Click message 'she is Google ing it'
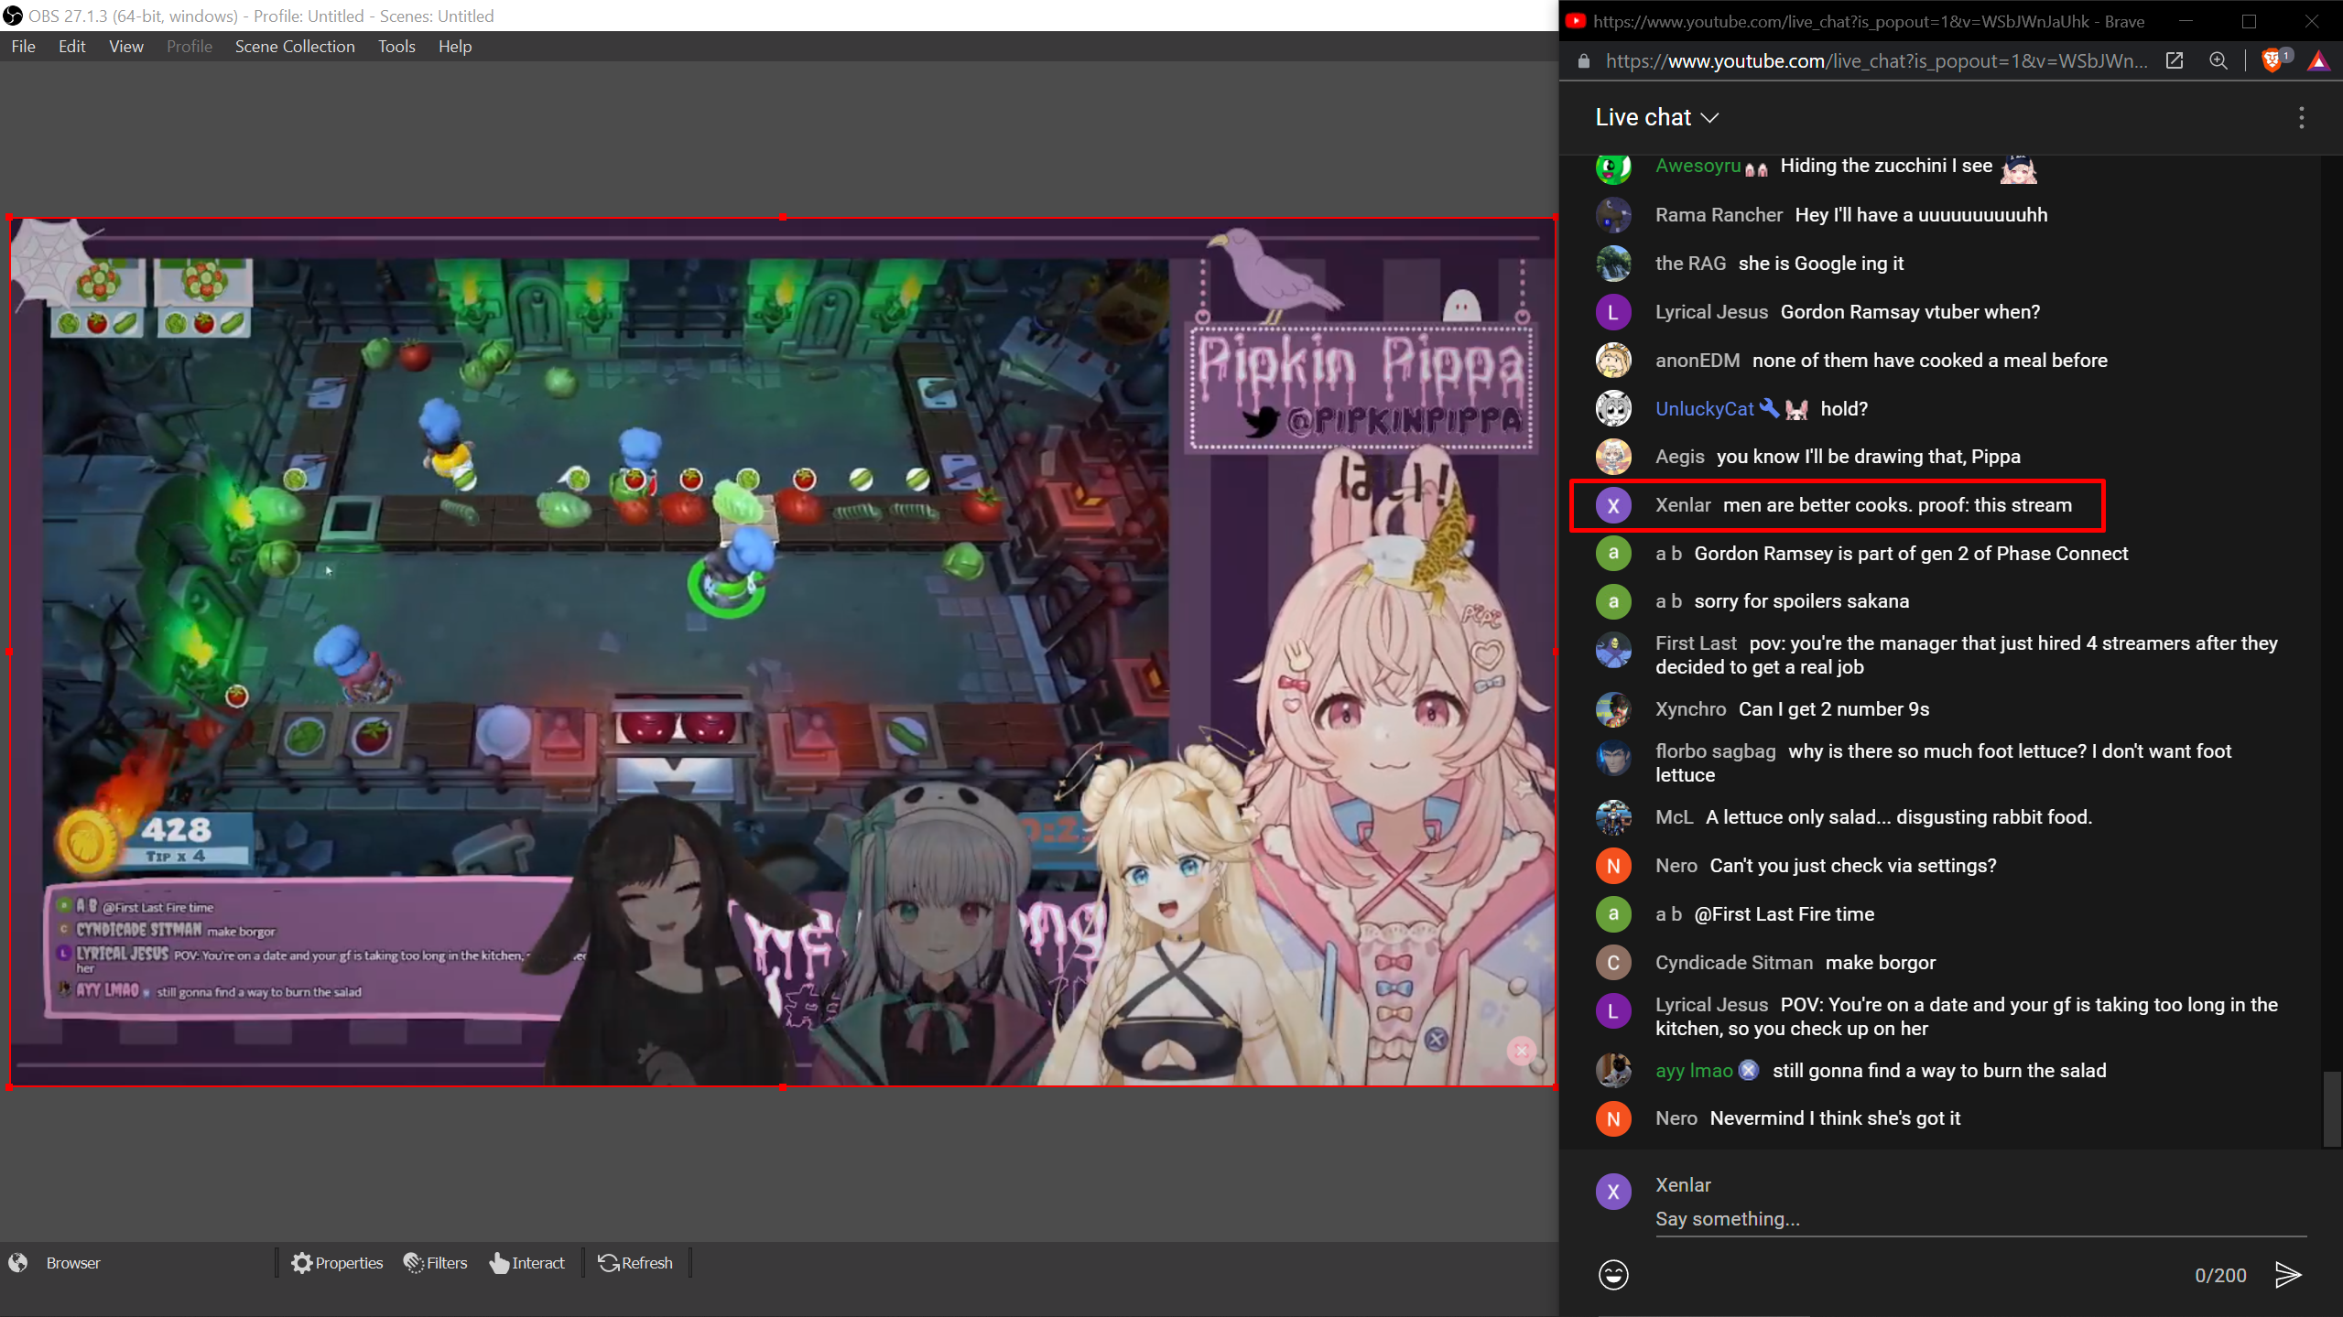 1820,264
